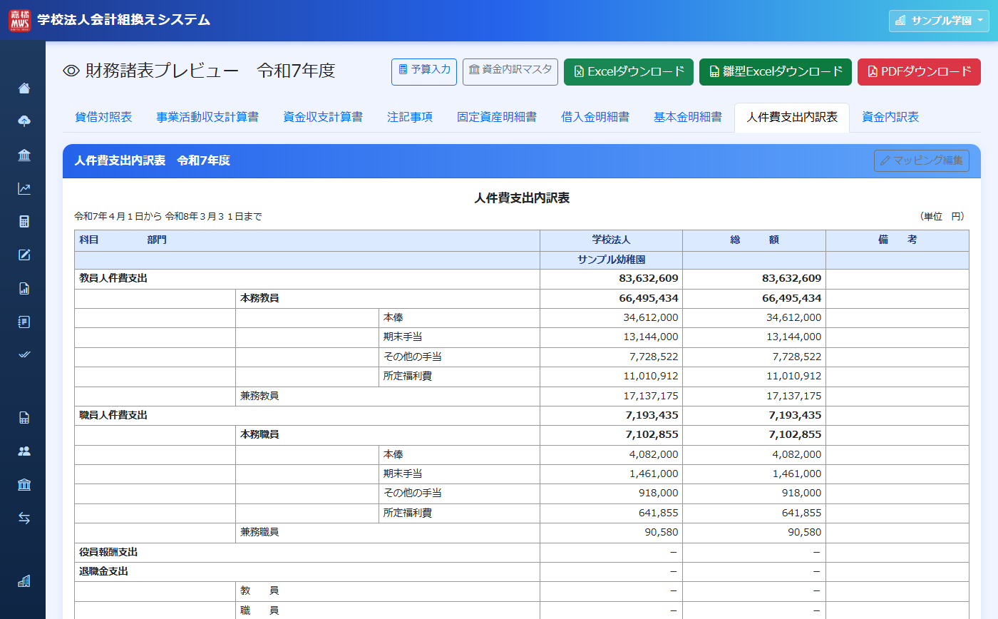The height and width of the screenshot is (619, 998).
Task: Click 7,193,435 in the 総額 column
Action: pos(795,415)
